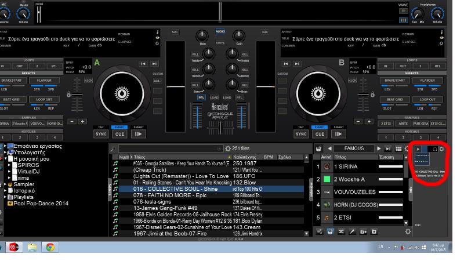Click deck A pitch lock icon
Image resolution: width=464 pixels, height=261 pixels.
pyautogui.click(x=68, y=95)
